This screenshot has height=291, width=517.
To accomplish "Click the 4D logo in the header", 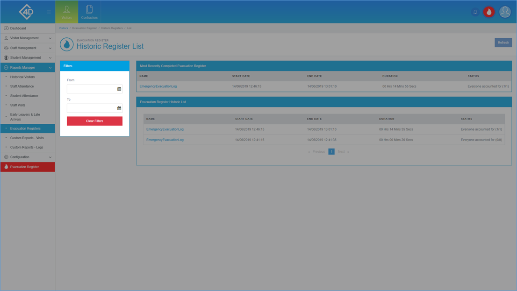I will pos(26,12).
